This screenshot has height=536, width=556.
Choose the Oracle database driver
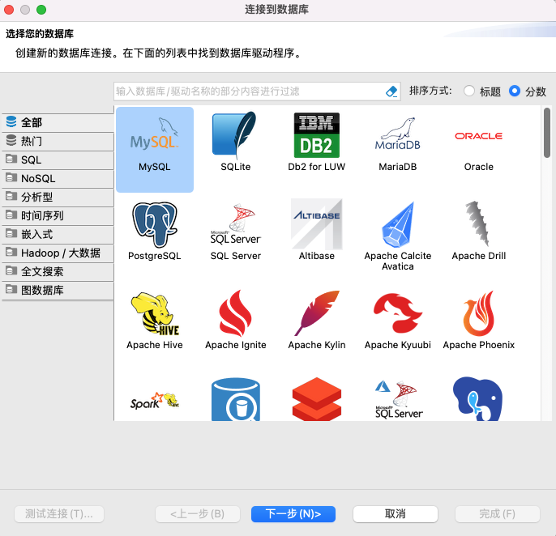[x=479, y=136]
